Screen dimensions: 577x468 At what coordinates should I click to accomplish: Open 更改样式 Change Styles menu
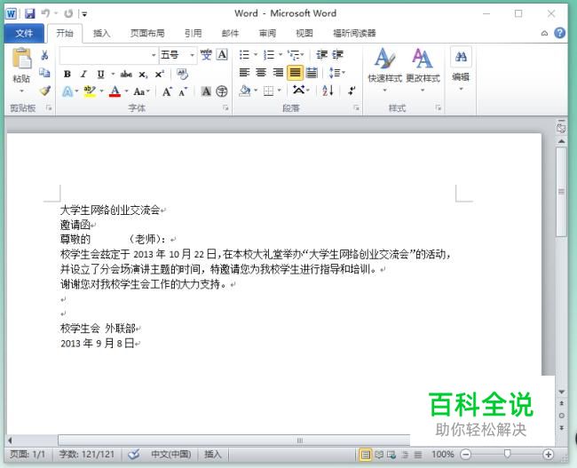click(423, 70)
